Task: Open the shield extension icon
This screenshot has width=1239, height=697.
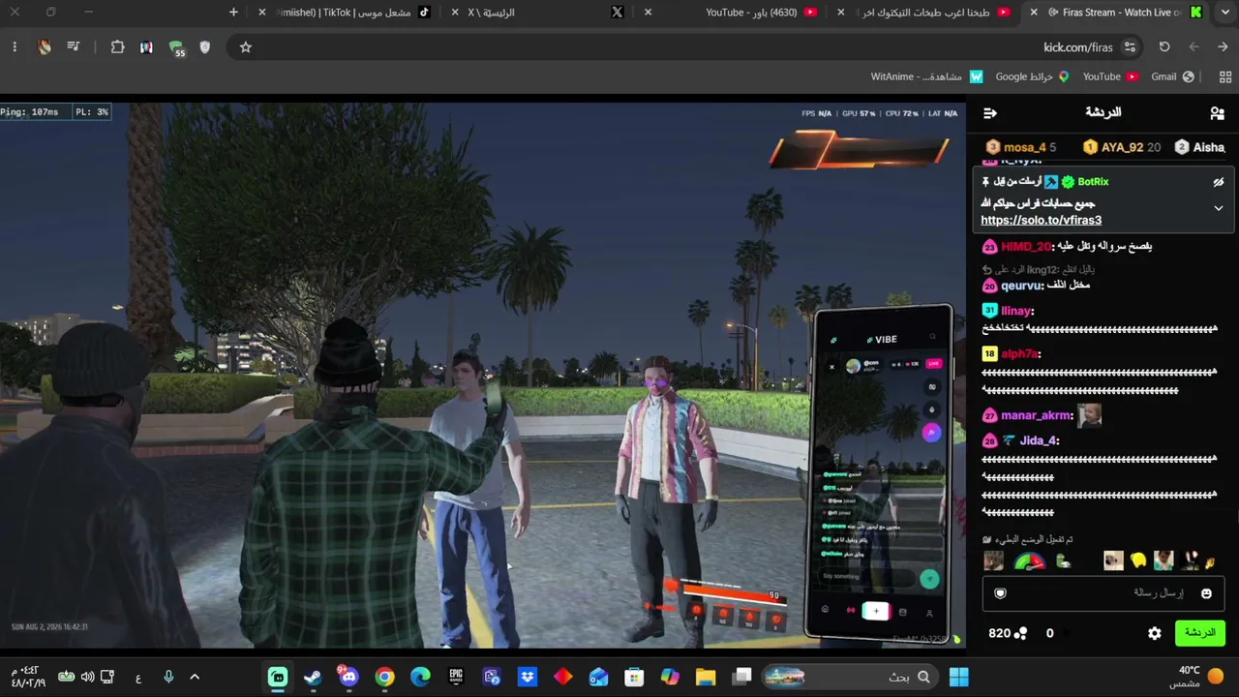Action: click(x=204, y=47)
